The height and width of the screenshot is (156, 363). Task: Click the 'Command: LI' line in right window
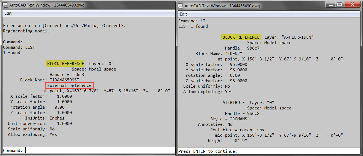(192, 21)
